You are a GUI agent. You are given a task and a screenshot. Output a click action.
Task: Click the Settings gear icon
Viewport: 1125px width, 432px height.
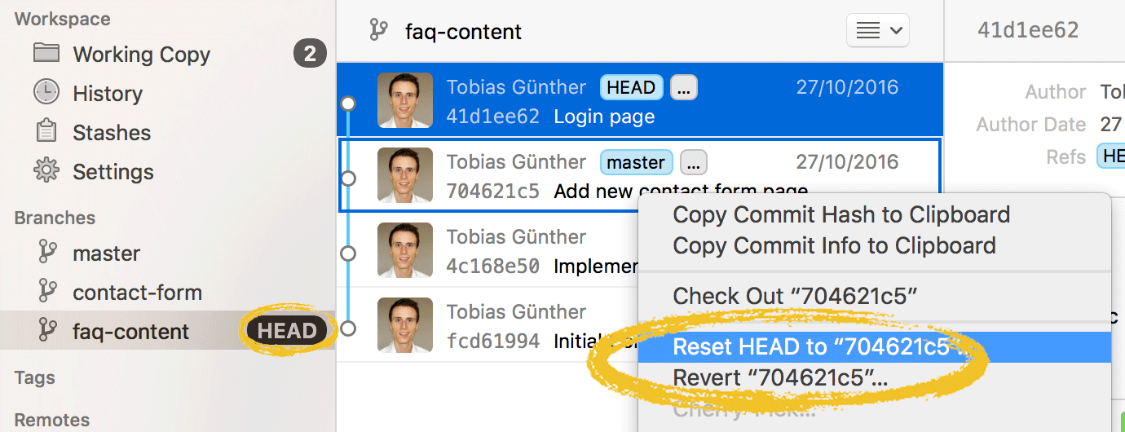tap(46, 170)
